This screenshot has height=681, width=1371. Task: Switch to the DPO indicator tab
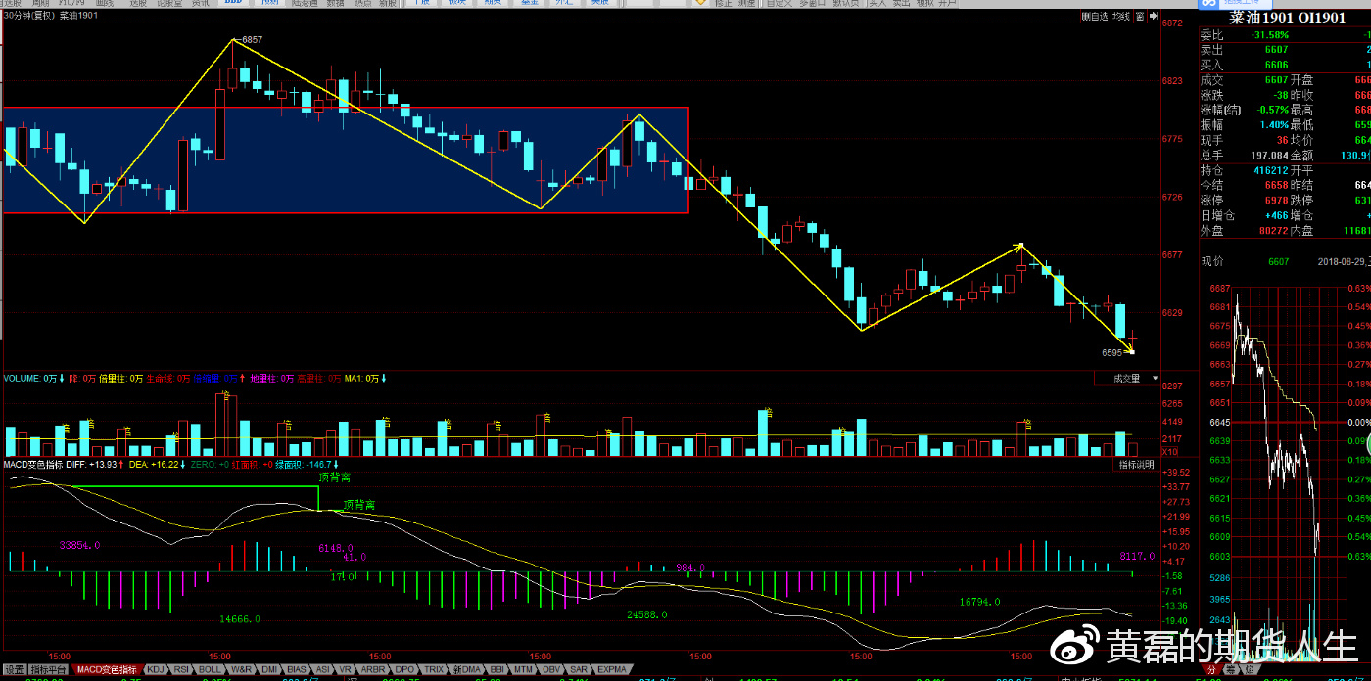click(x=405, y=669)
